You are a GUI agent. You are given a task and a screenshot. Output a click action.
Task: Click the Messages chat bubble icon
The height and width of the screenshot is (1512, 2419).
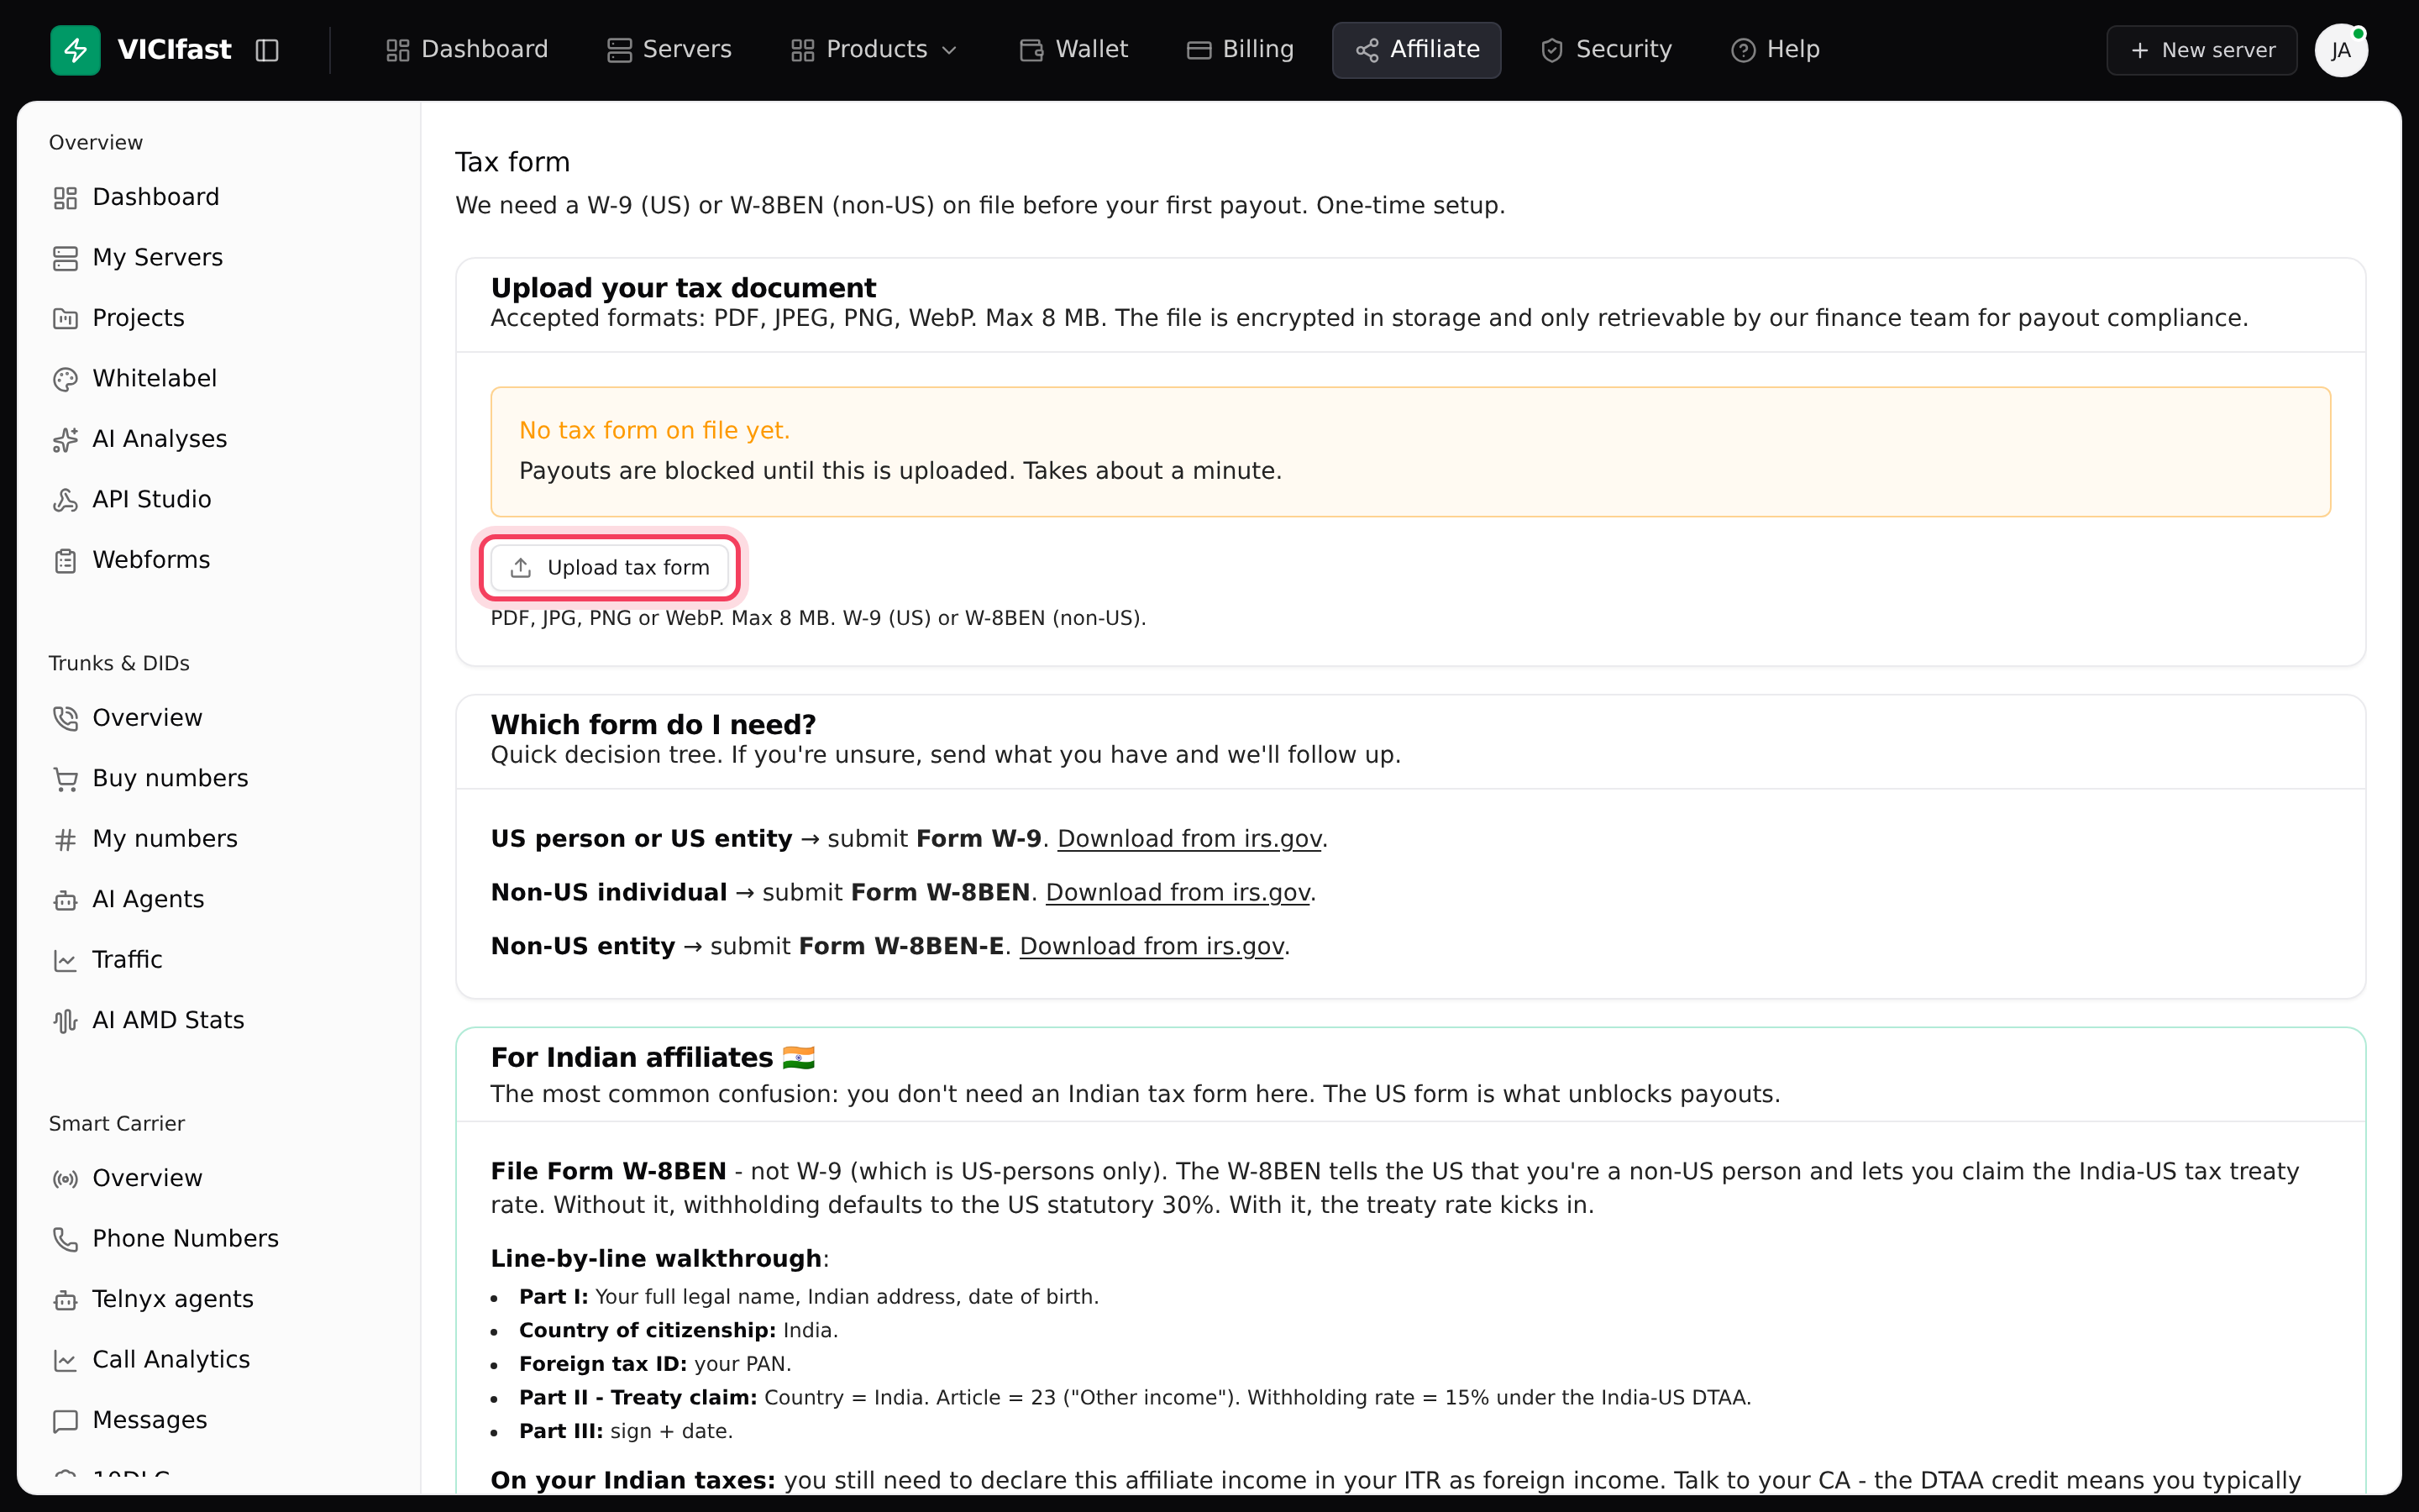pyautogui.click(x=65, y=1421)
